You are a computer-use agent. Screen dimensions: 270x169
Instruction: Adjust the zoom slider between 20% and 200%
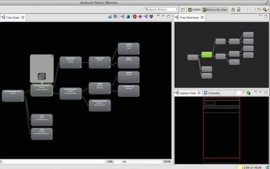click(124, 162)
